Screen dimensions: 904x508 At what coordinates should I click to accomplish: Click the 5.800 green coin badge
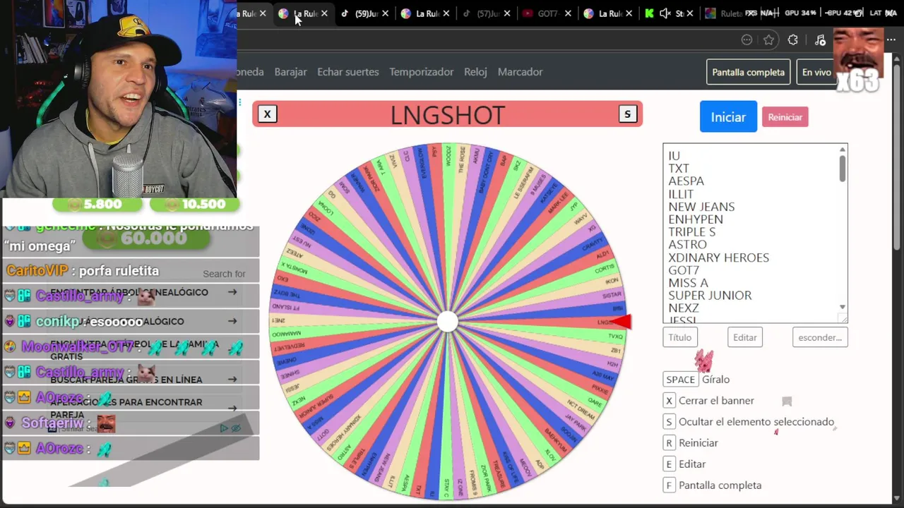coord(97,204)
